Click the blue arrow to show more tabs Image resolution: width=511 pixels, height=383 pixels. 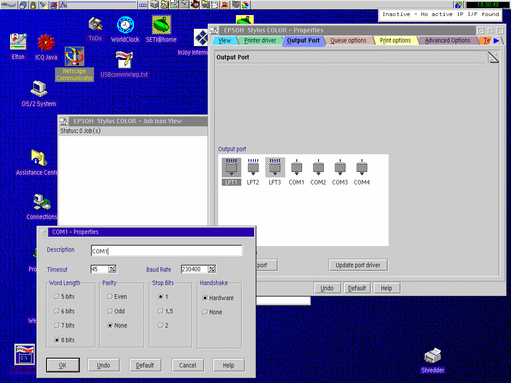coord(496,41)
